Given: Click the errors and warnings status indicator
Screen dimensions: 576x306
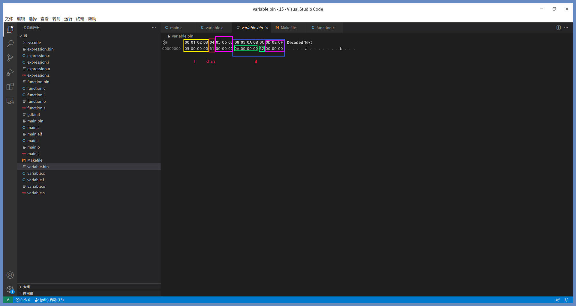Looking at the screenshot, I should pos(23,300).
